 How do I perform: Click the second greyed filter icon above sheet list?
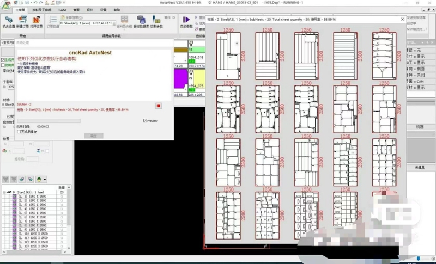pyautogui.click(x=14, y=179)
